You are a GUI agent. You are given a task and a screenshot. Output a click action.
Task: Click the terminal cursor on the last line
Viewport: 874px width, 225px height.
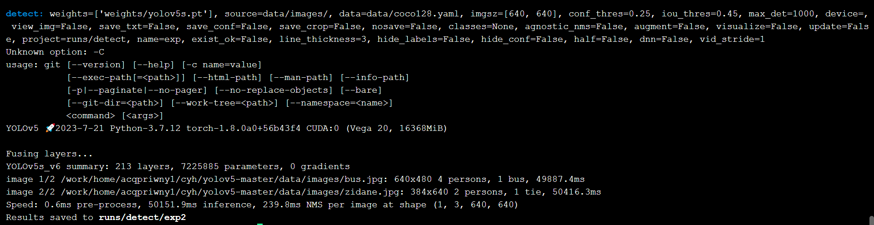(x=259, y=224)
